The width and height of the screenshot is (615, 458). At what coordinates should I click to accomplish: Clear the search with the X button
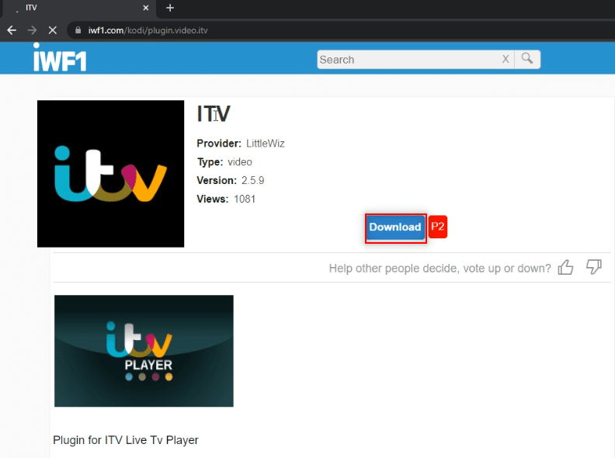pos(506,59)
